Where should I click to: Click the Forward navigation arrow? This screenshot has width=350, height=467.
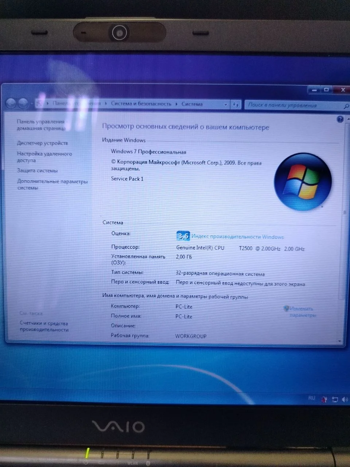pos(23,104)
